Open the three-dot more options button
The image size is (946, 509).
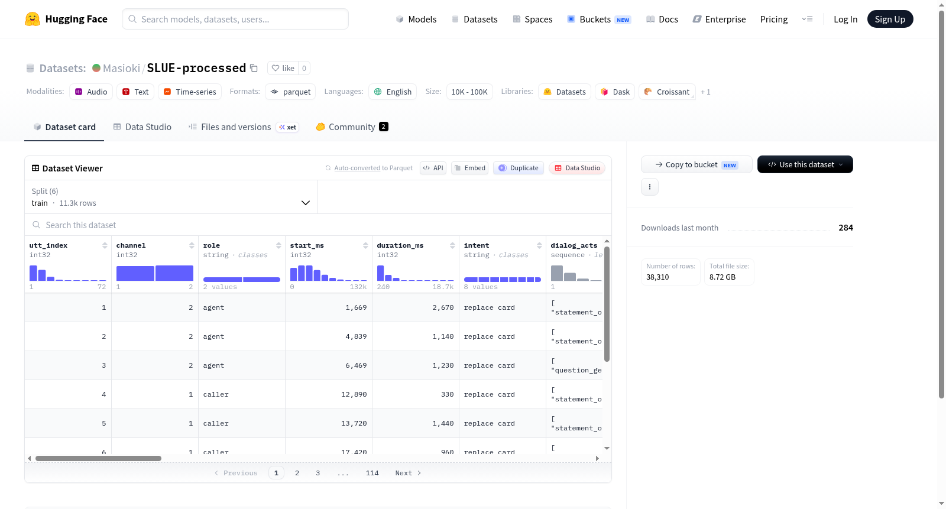(650, 187)
